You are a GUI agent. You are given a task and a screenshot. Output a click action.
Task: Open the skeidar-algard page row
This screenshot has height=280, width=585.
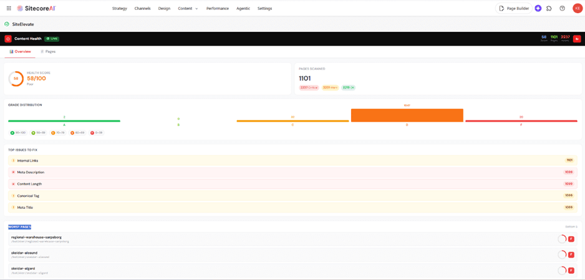(x=292, y=270)
